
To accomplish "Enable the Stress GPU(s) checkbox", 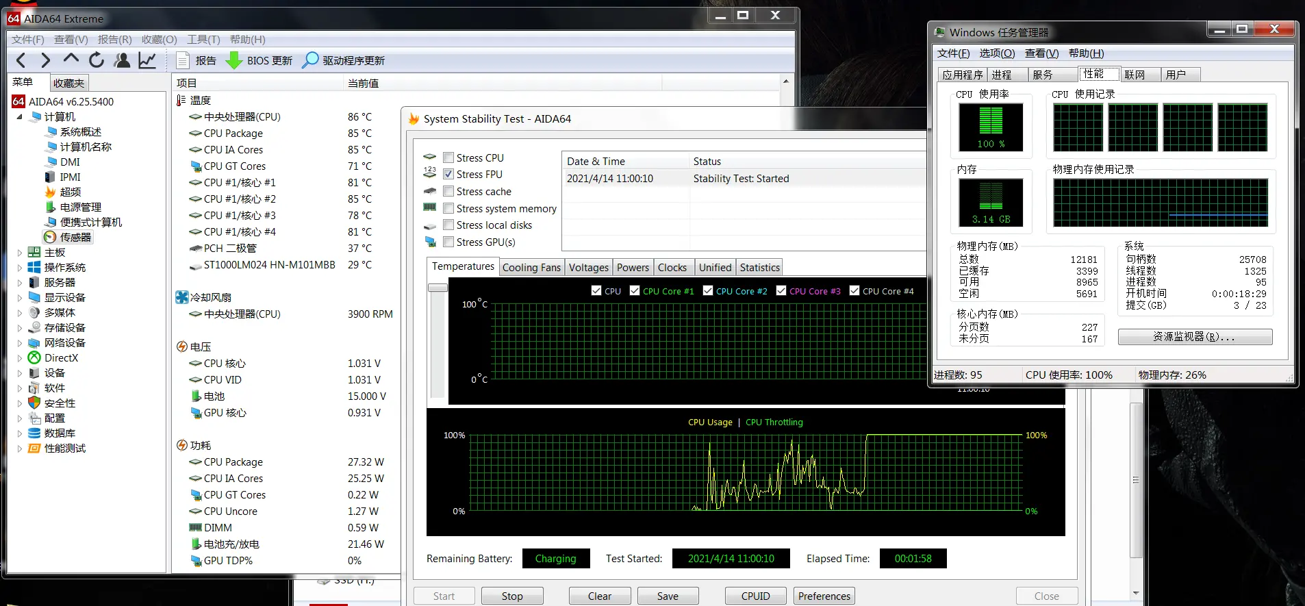I will point(448,242).
